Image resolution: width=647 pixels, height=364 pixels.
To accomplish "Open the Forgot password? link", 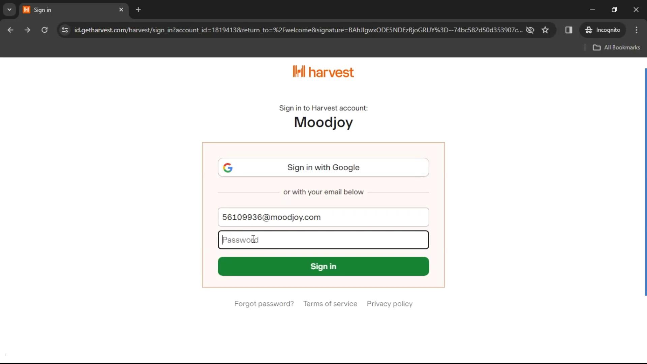I will click(x=264, y=304).
